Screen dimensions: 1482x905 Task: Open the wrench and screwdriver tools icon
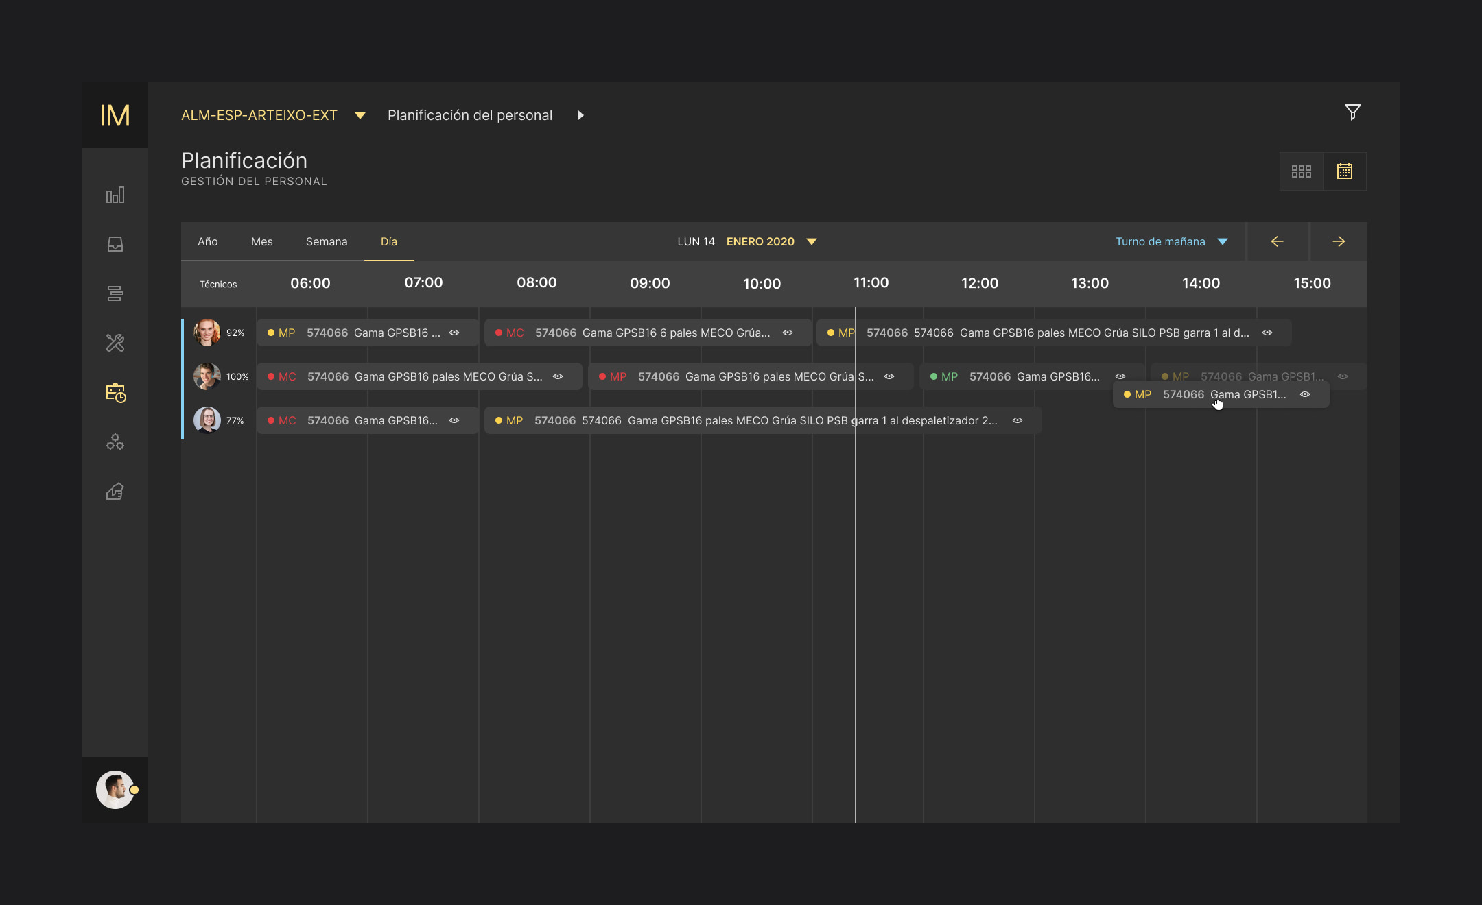[115, 343]
